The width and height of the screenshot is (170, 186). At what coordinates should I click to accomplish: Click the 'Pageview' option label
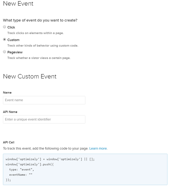tap(15, 52)
